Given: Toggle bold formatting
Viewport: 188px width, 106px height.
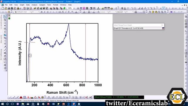Looking at the screenshot, I should 42,12.
